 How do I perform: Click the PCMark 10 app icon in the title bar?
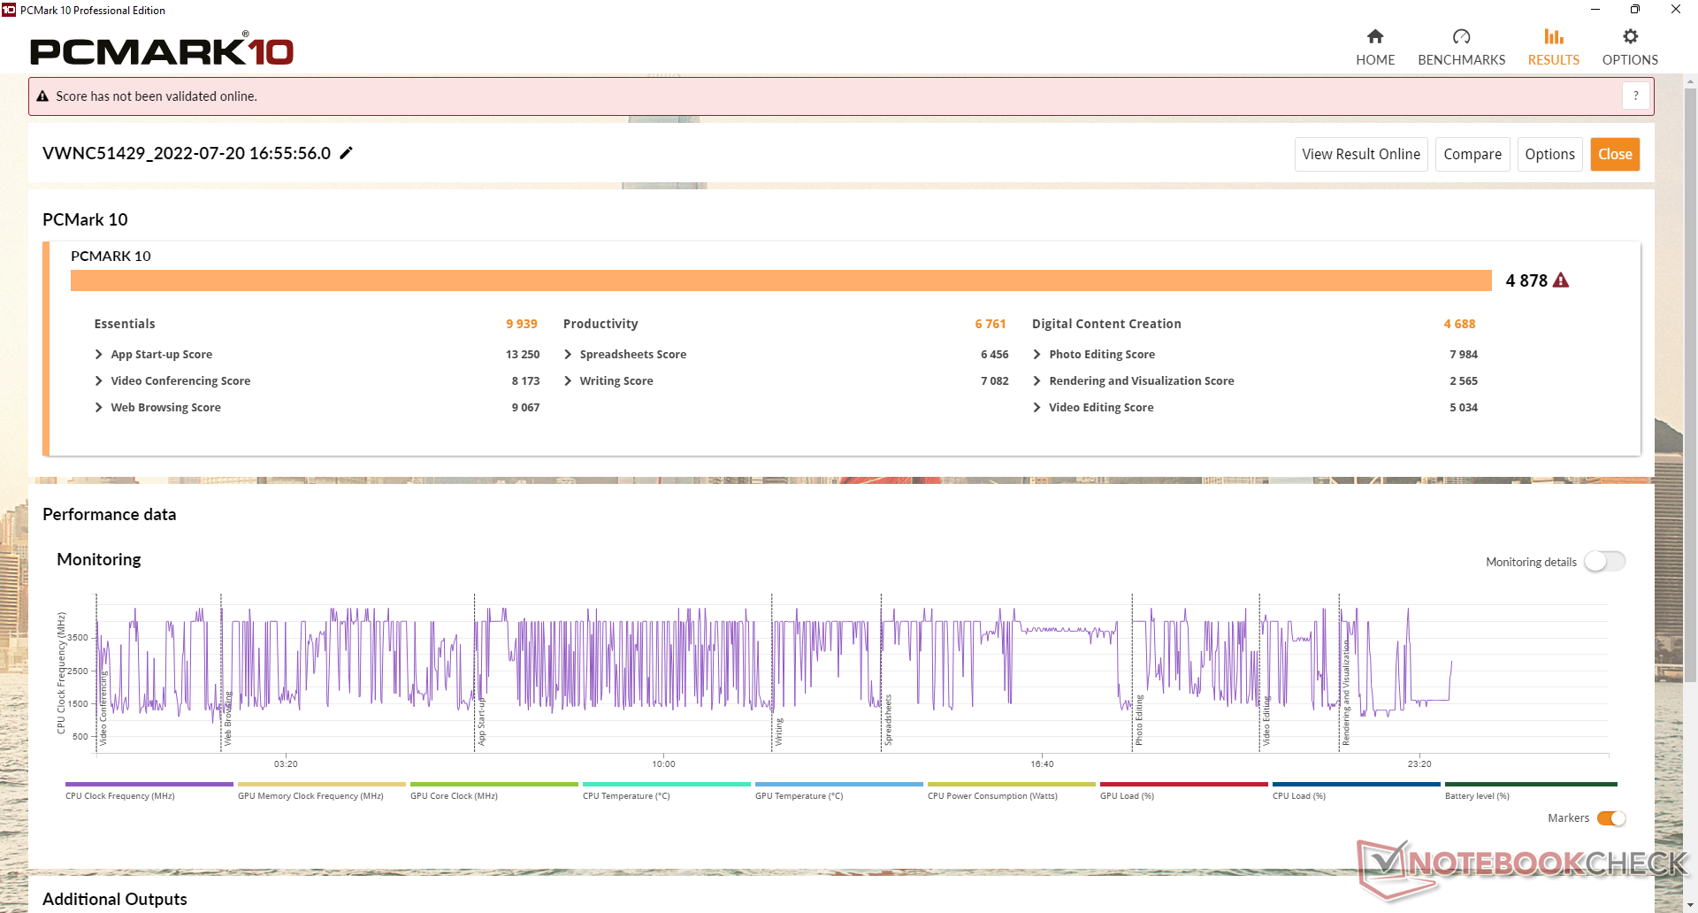9,10
